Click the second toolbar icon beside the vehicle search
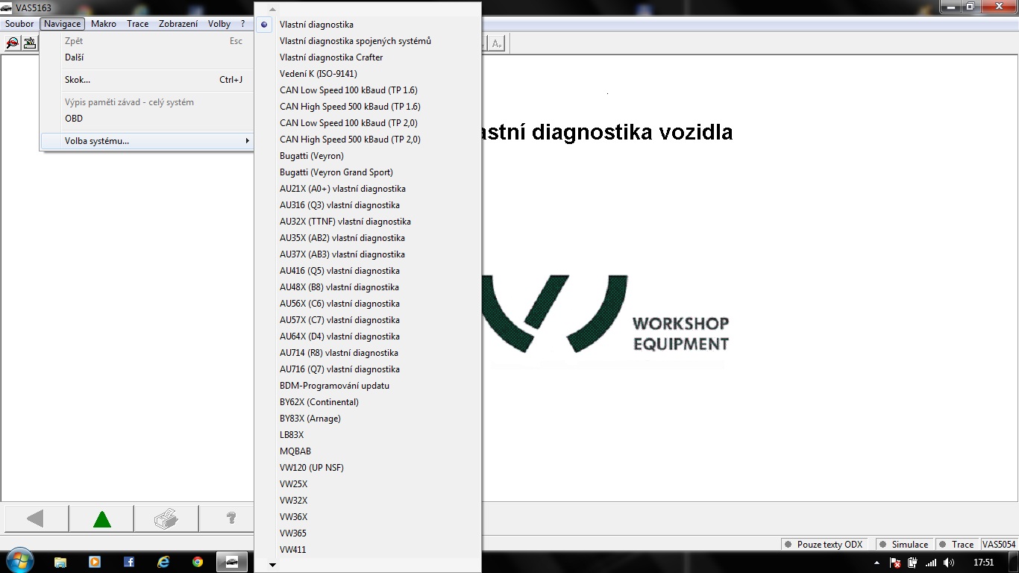Screen dimensions: 1019x573 click(x=30, y=43)
